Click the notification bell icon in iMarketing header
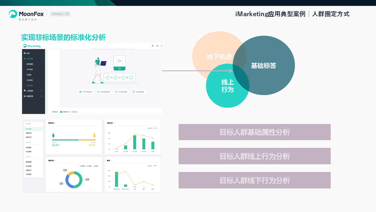The width and height of the screenshot is (376, 212). tap(153, 46)
